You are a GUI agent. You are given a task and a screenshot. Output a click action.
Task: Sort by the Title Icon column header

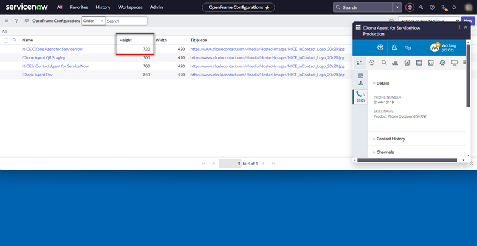point(199,40)
